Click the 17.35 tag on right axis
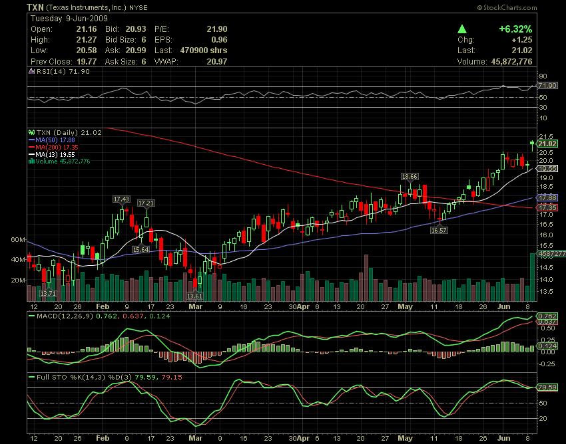The width and height of the screenshot is (566, 444). [547, 208]
